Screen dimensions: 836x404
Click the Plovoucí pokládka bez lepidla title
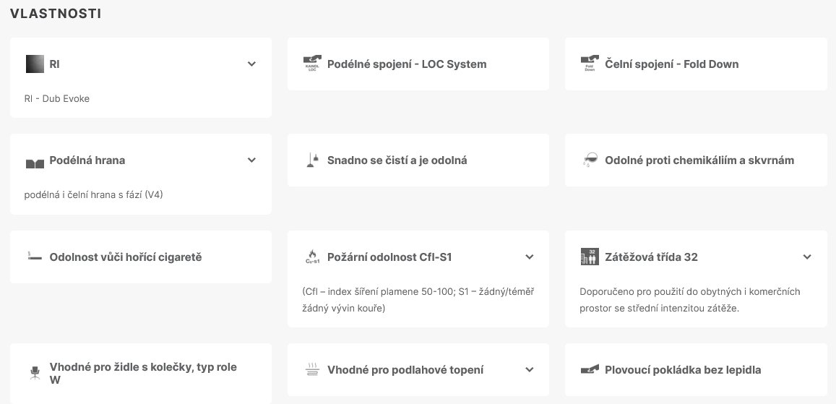[x=683, y=369]
